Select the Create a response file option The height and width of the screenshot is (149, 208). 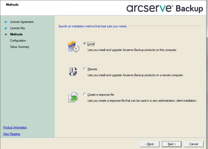[85, 94]
